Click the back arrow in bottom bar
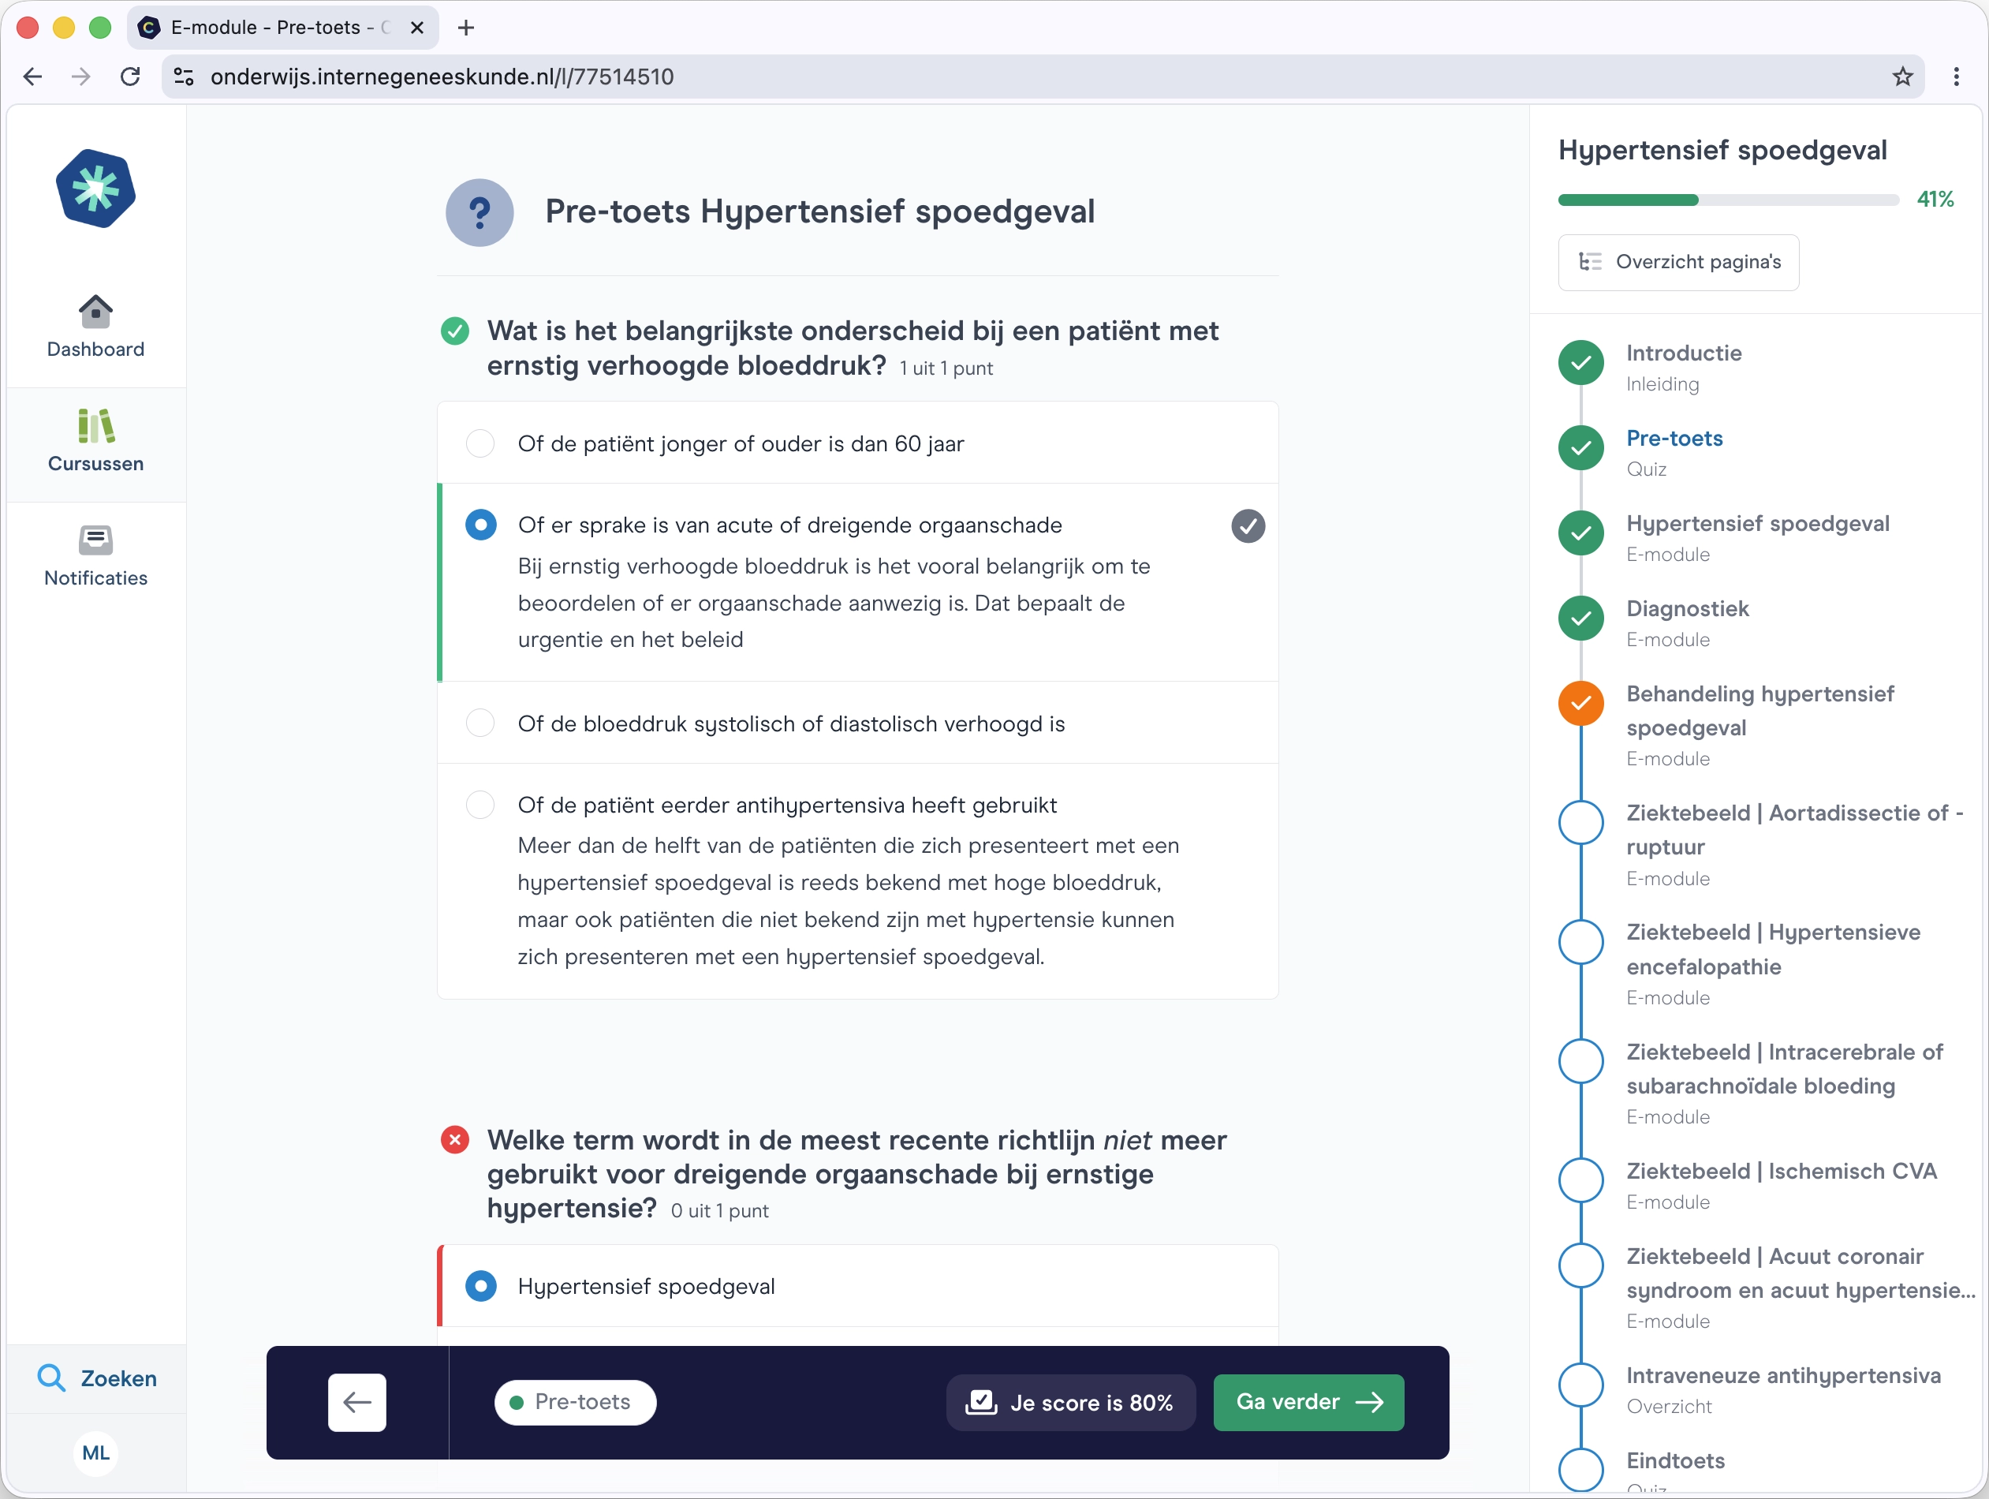The image size is (1989, 1499). [x=357, y=1402]
